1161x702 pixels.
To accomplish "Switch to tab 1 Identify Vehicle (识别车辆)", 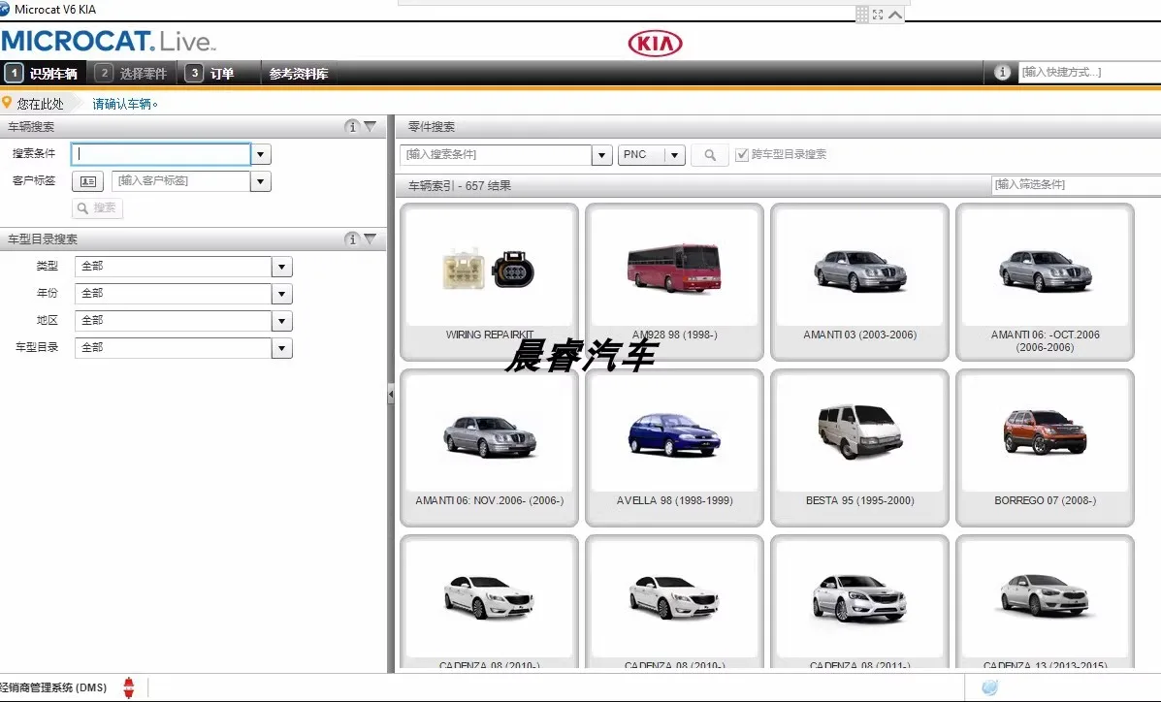I will point(44,74).
